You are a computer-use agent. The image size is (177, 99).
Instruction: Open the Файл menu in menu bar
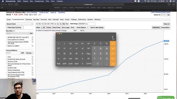tap(19, 1)
